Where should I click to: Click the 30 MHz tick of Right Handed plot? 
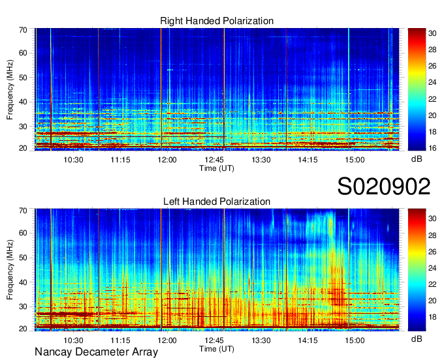(x=23, y=127)
